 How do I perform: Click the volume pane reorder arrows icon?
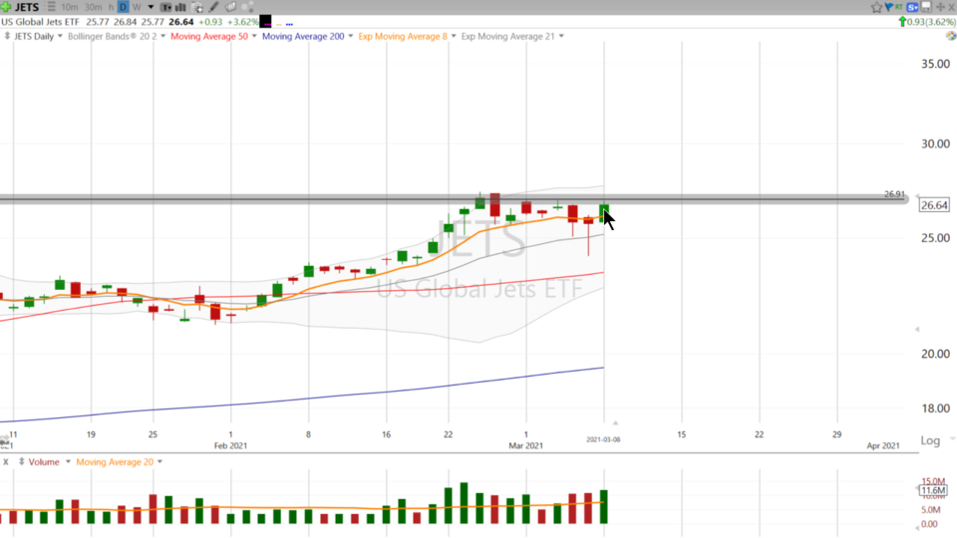tap(21, 461)
